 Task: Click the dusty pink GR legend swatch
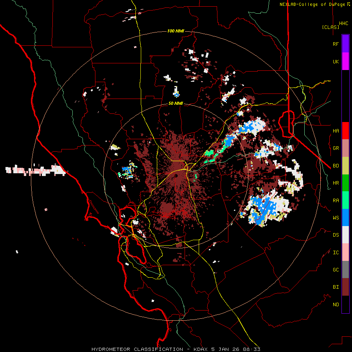click(x=345, y=148)
